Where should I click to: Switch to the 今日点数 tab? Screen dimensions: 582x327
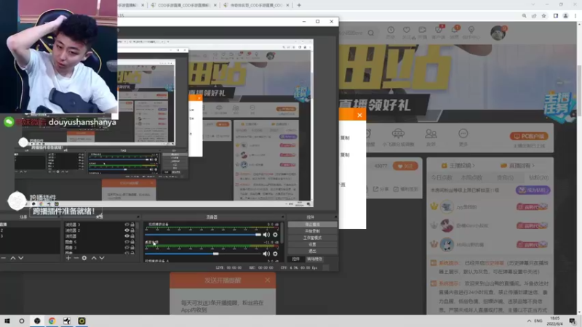(442, 177)
